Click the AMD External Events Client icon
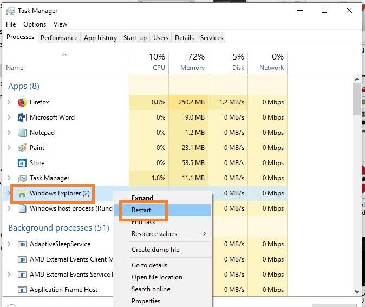The width and height of the screenshot is (365, 307). tap(22, 259)
